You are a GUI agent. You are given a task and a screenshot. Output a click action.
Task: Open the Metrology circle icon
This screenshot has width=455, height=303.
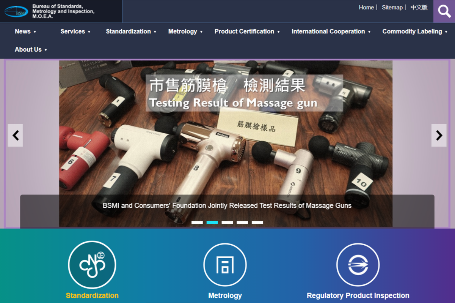pyautogui.click(x=225, y=265)
